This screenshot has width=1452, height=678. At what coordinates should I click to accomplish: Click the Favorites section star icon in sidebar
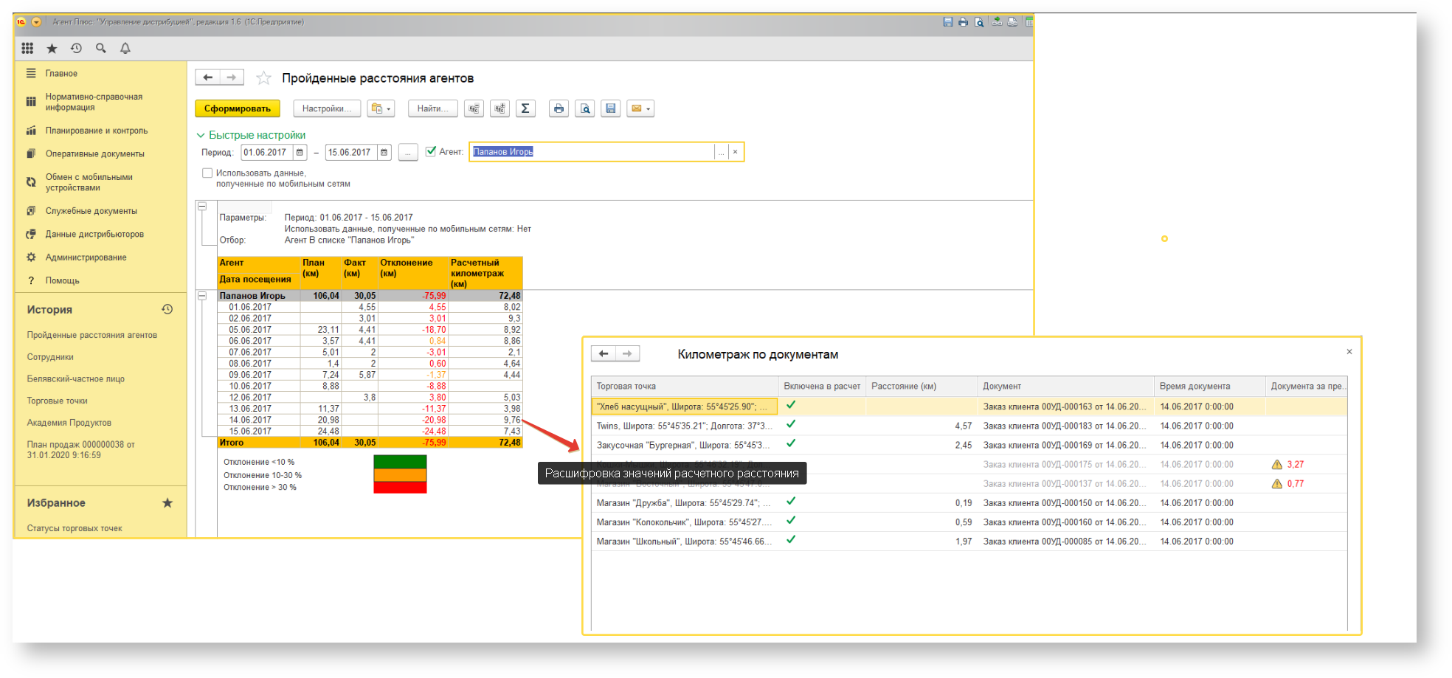167,502
